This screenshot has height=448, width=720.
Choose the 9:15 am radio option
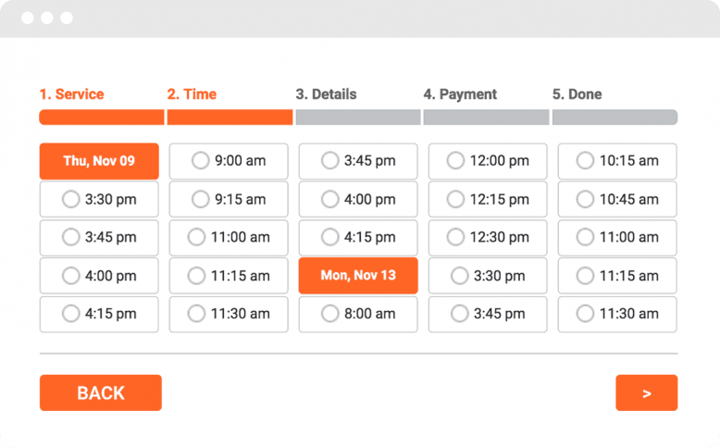pyautogui.click(x=229, y=199)
